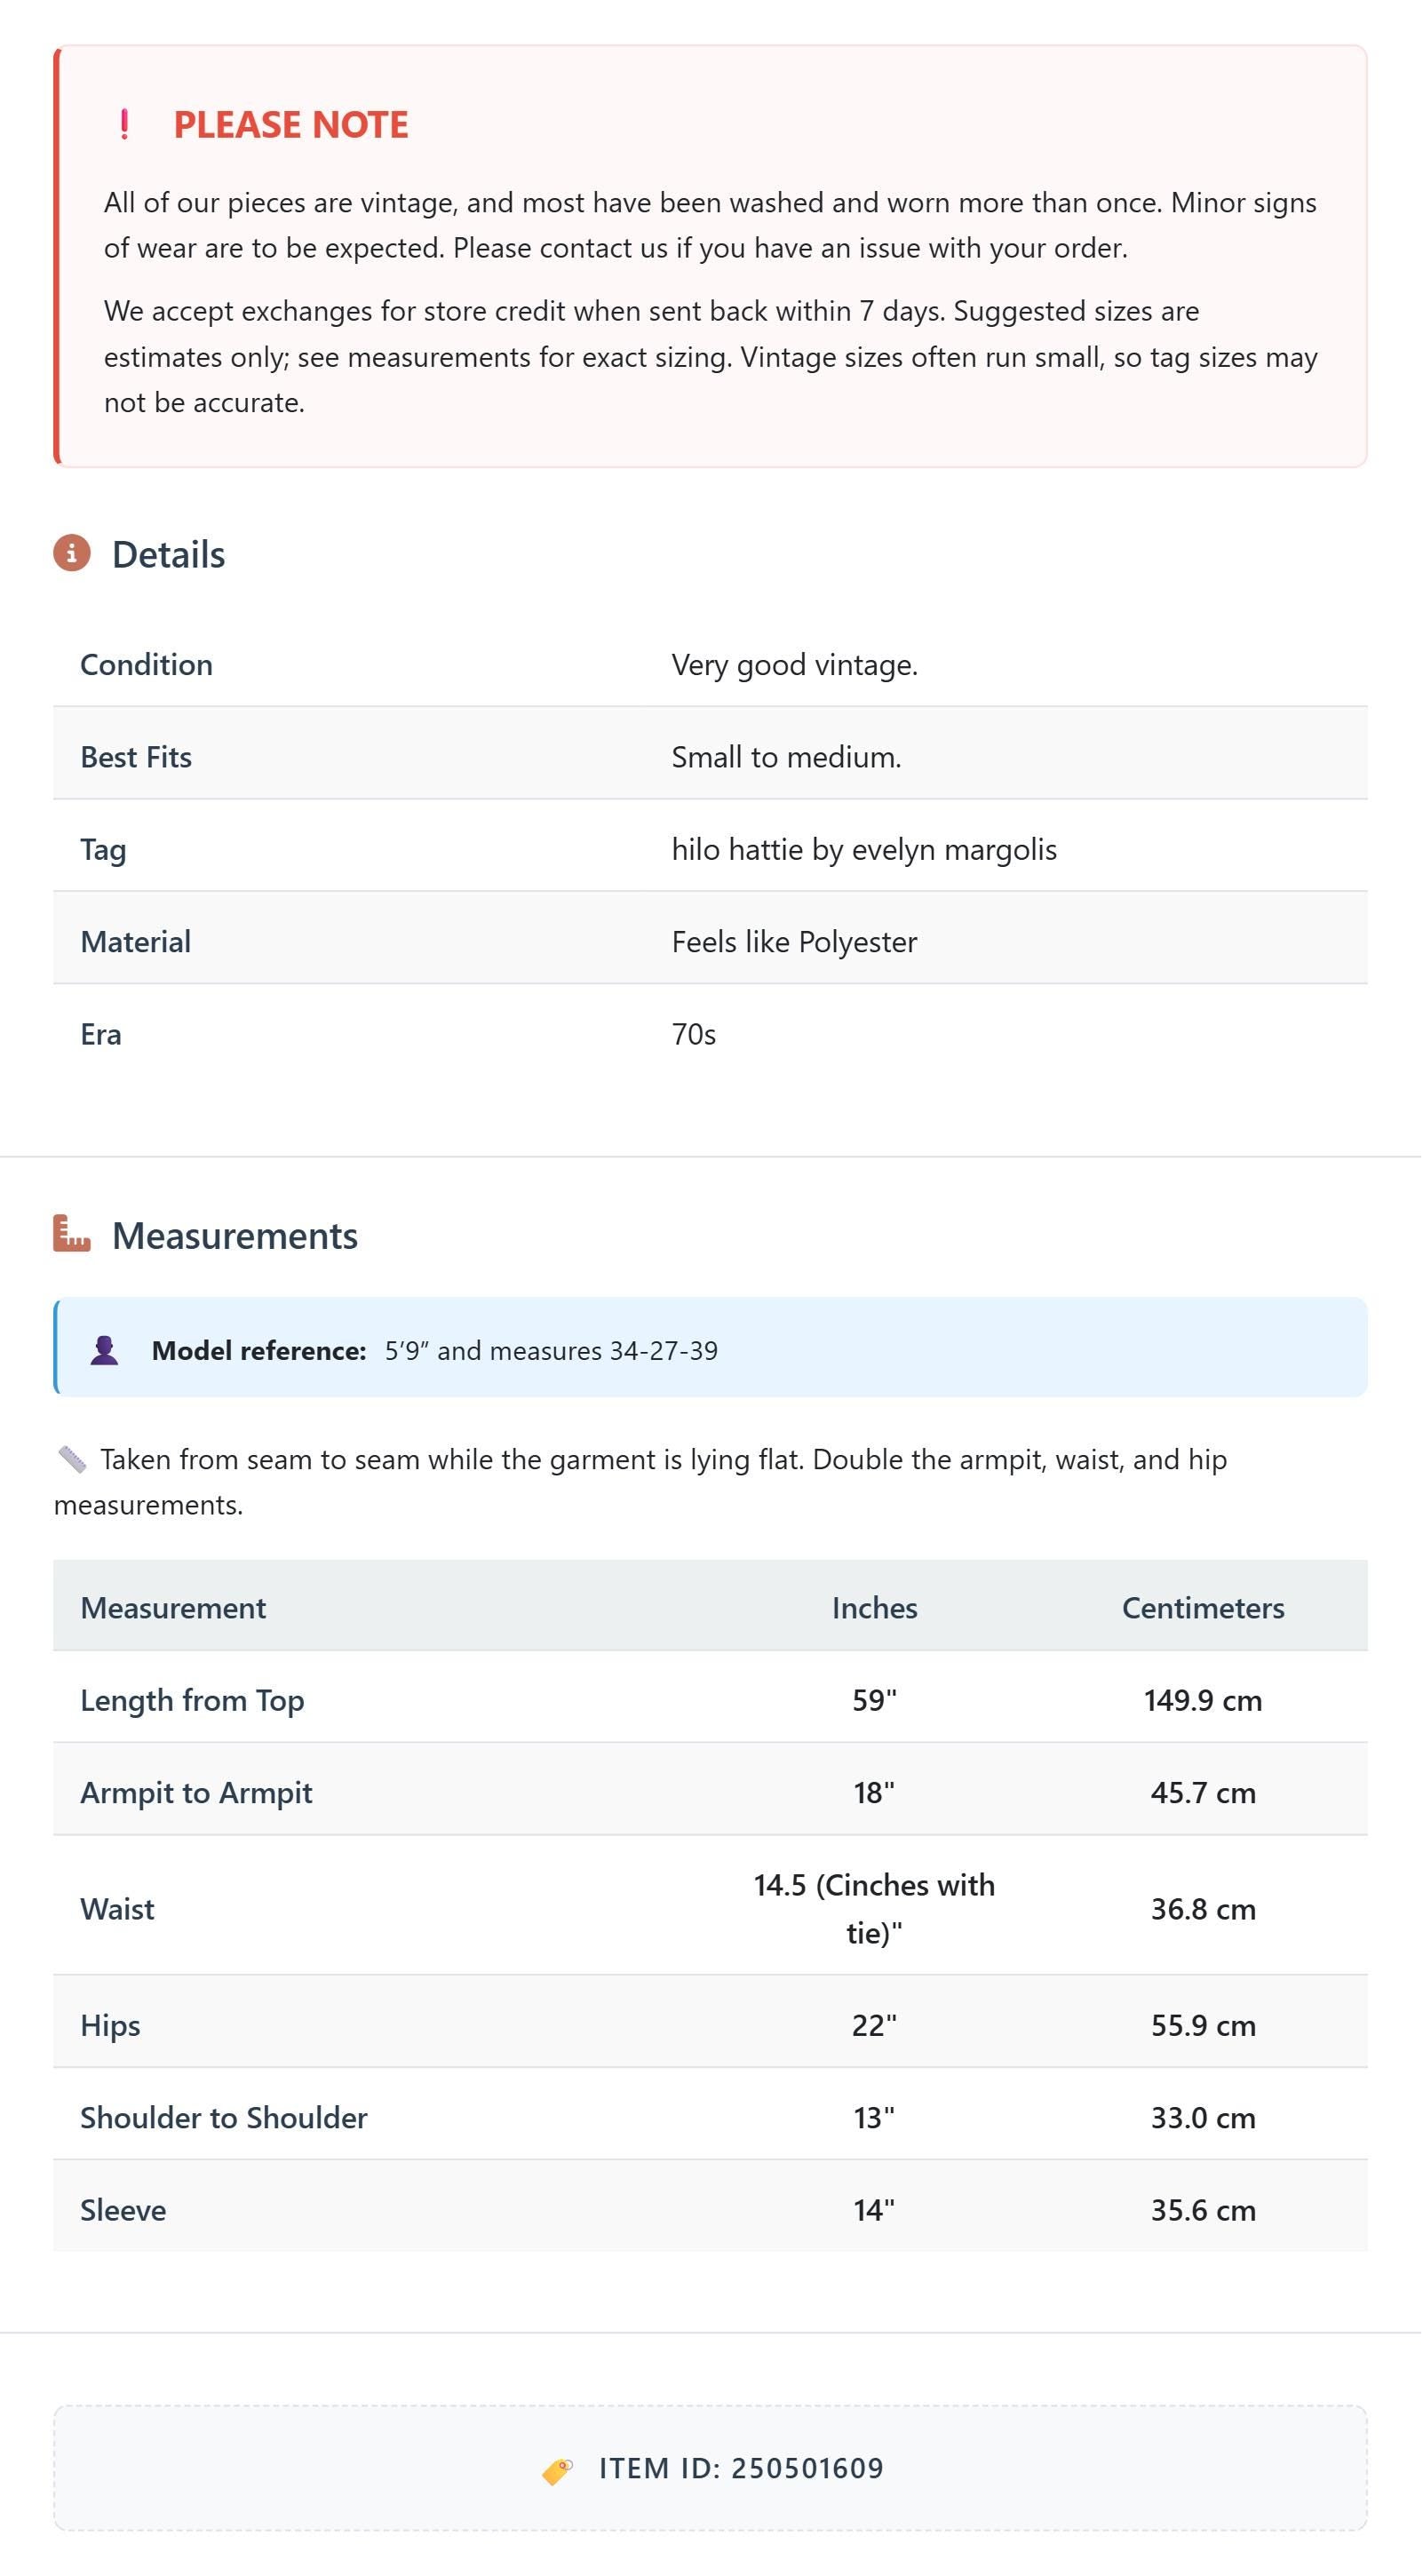Click the Tag value hilo hattie
The height and width of the screenshot is (2576, 1423).
(864, 850)
